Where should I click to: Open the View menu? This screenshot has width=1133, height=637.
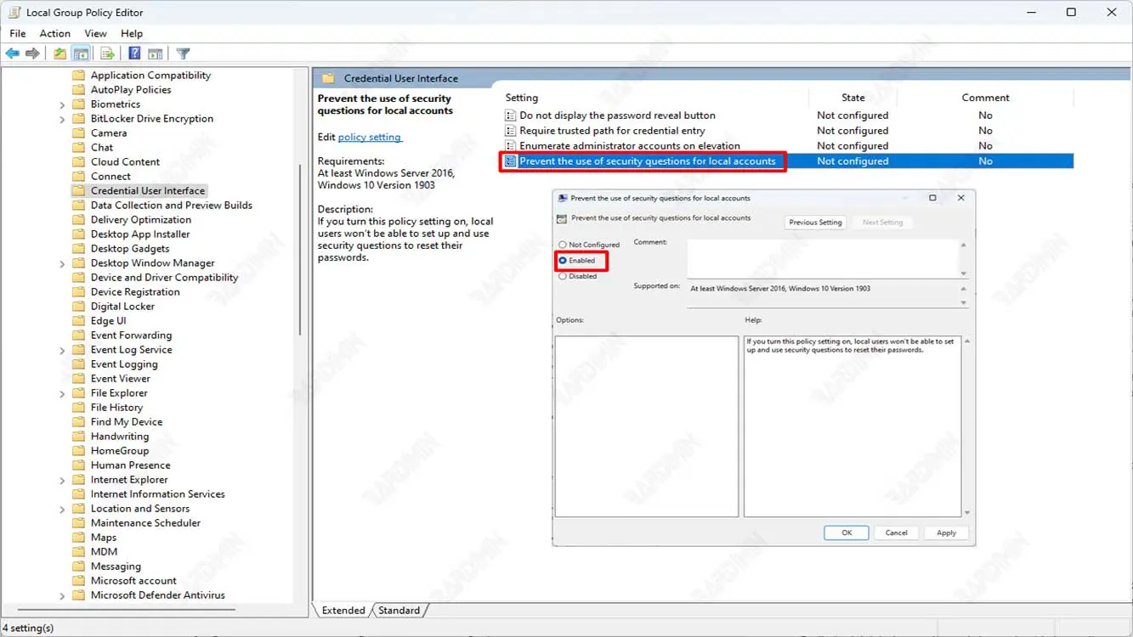click(x=95, y=34)
